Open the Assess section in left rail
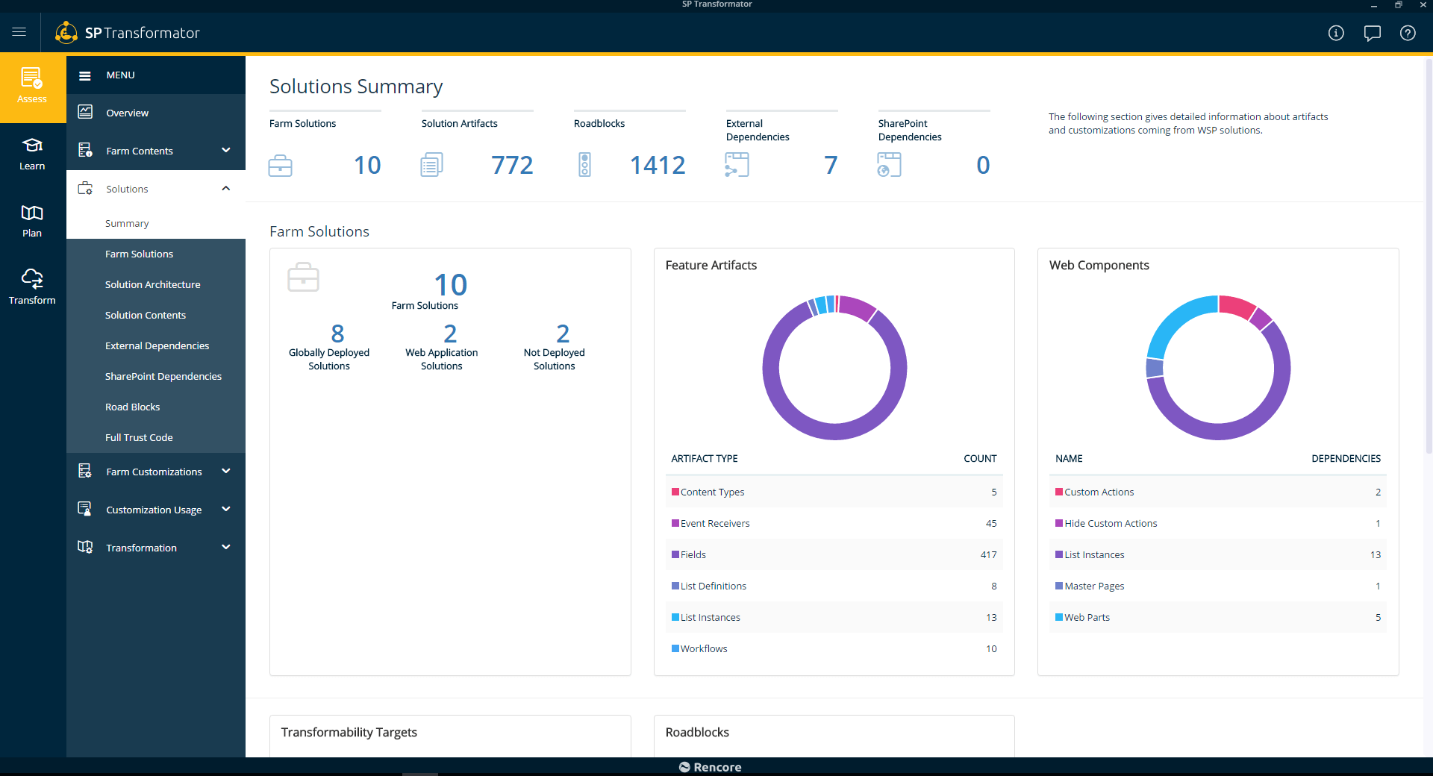 [32, 87]
